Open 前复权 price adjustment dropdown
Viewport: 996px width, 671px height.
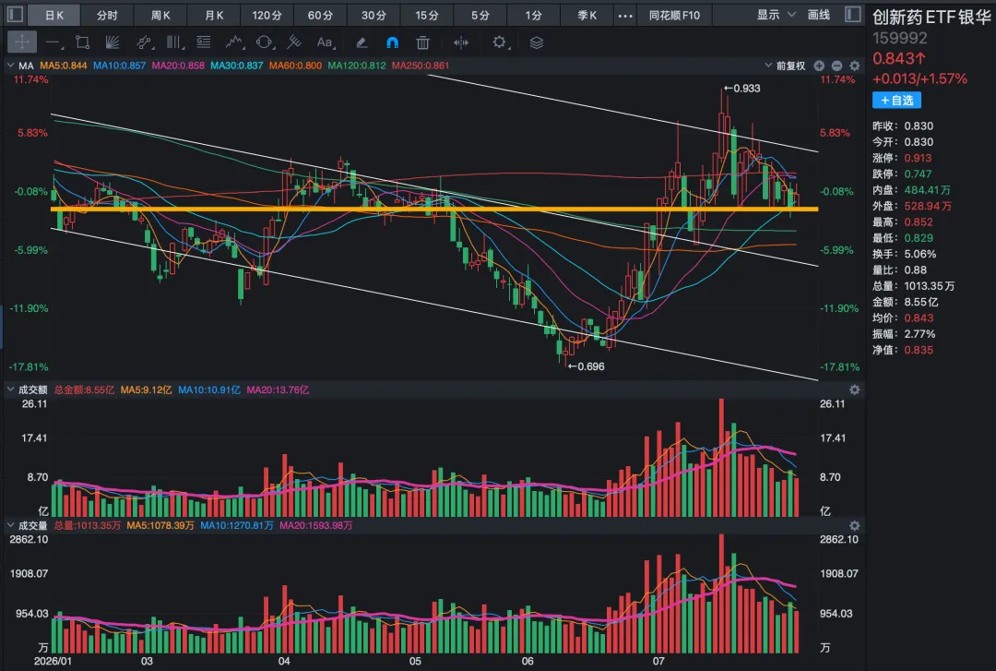(x=785, y=66)
